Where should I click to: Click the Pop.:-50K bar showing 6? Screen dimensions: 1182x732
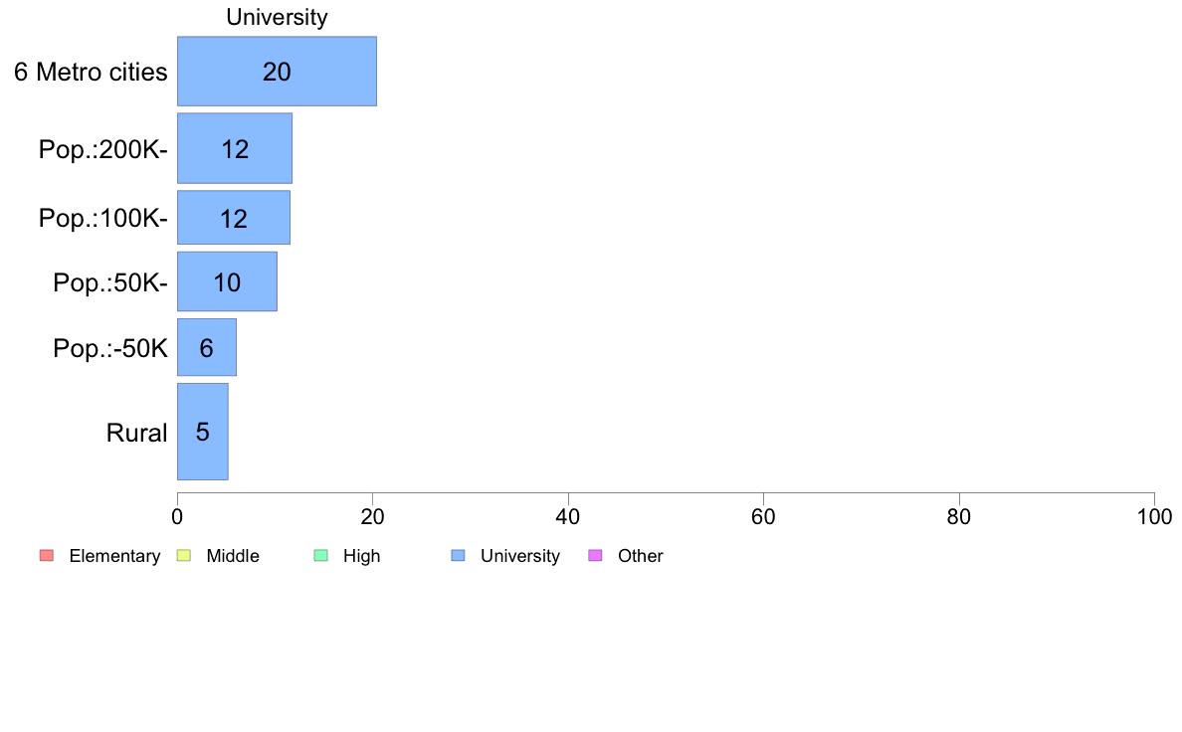[207, 347]
